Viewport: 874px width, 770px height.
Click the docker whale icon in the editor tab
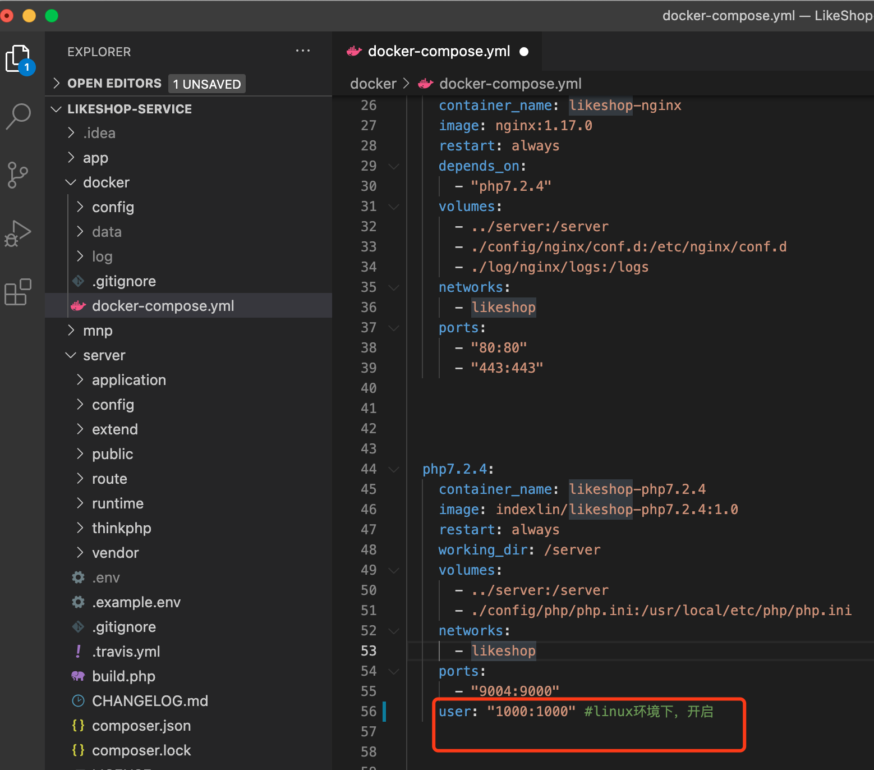[354, 51]
